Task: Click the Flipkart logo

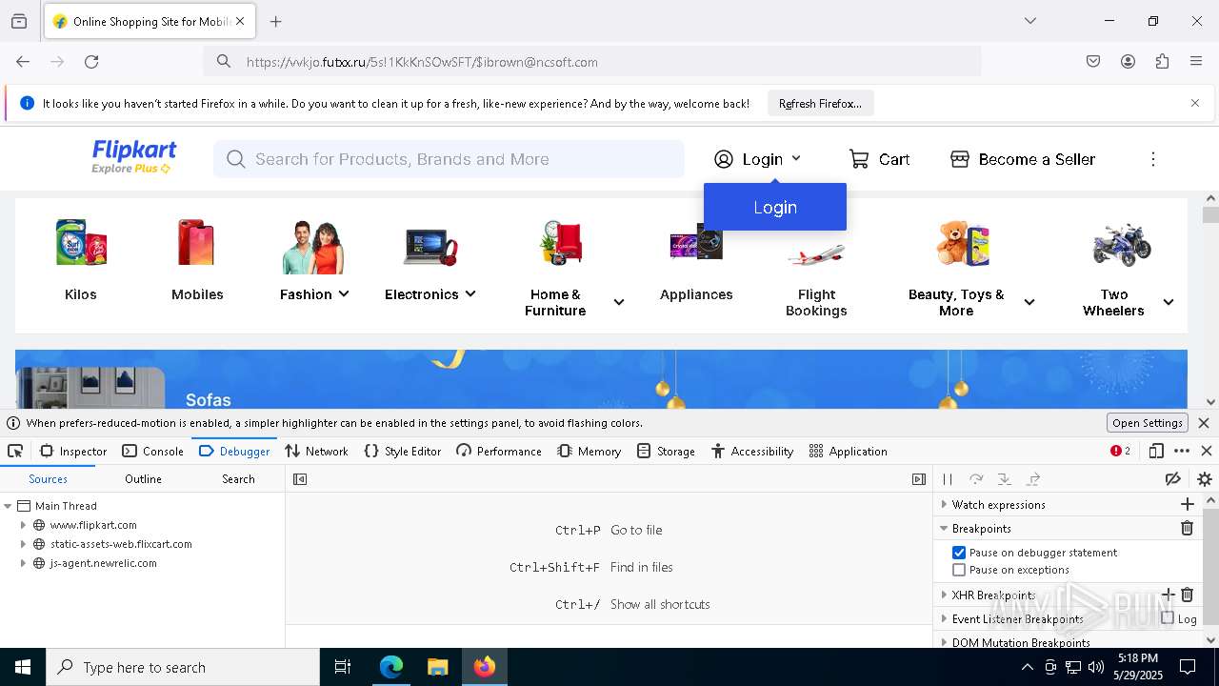Action: coord(134,157)
